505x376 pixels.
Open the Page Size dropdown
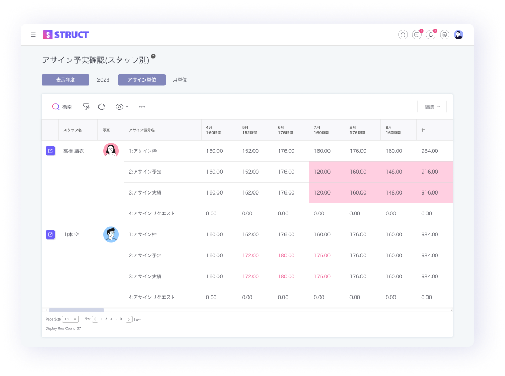click(70, 319)
